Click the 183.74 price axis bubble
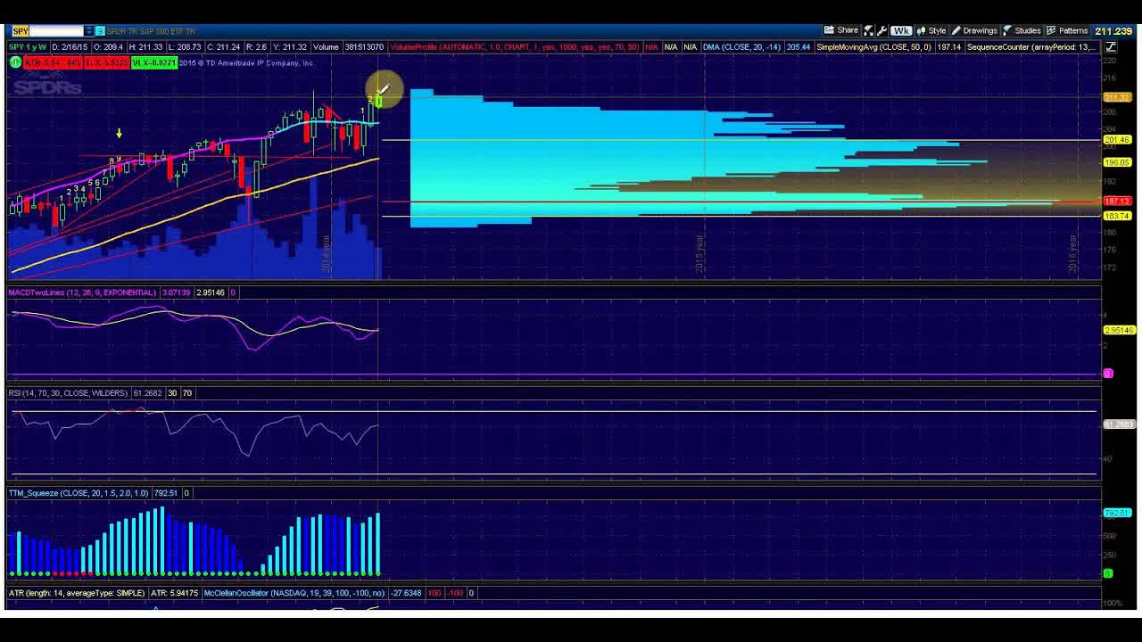 point(1118,216)
